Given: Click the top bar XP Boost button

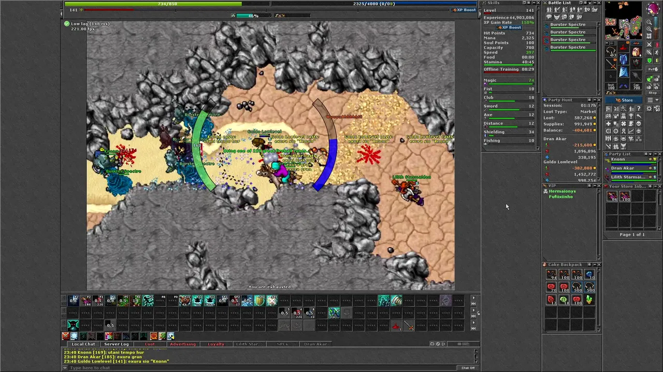Looking at the screenshot, I should [x=464, y=10].
